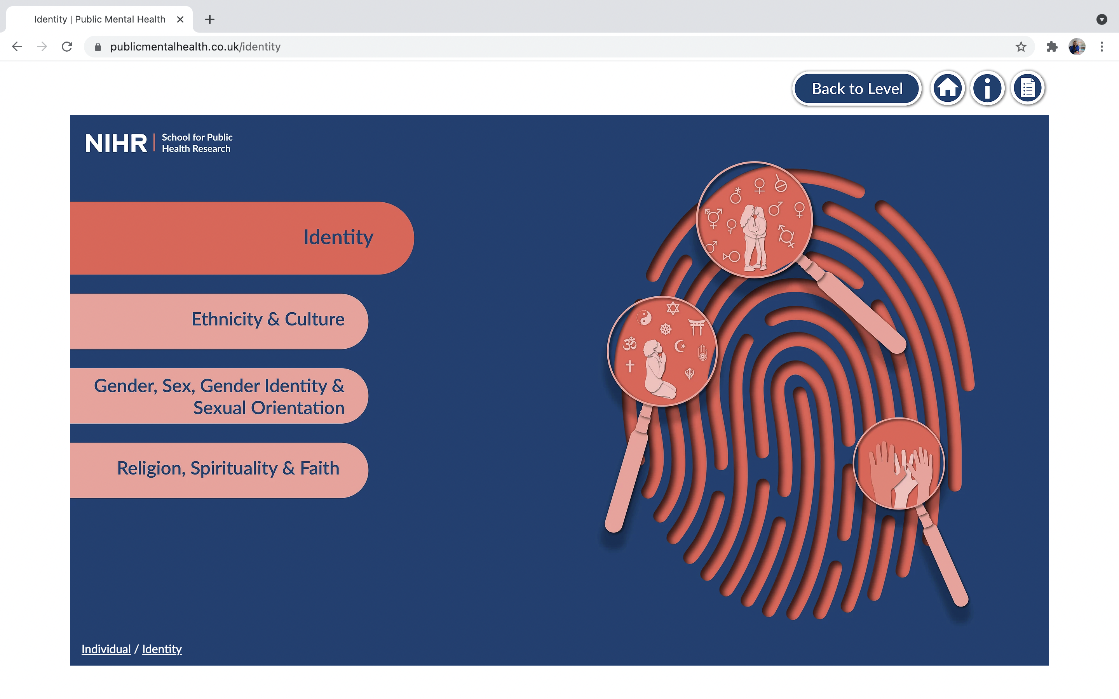1119x699 pixels.
Task: Click the Home icon button
Action: point(947,88)
